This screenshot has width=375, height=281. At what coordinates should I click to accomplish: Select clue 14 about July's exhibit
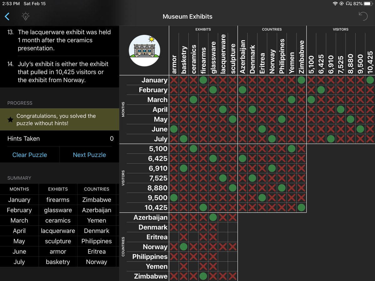(59, 71)
